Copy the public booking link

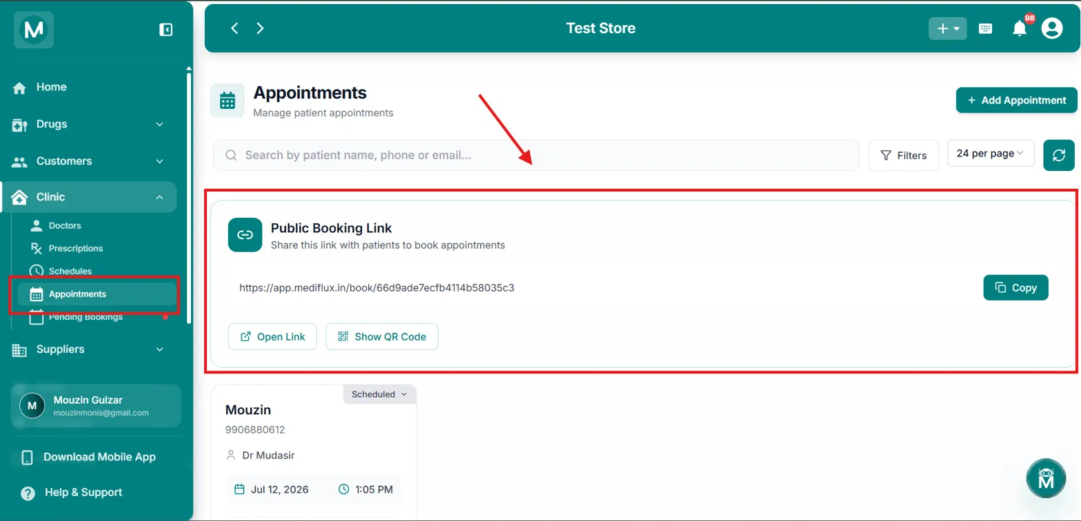[1016, 287]
